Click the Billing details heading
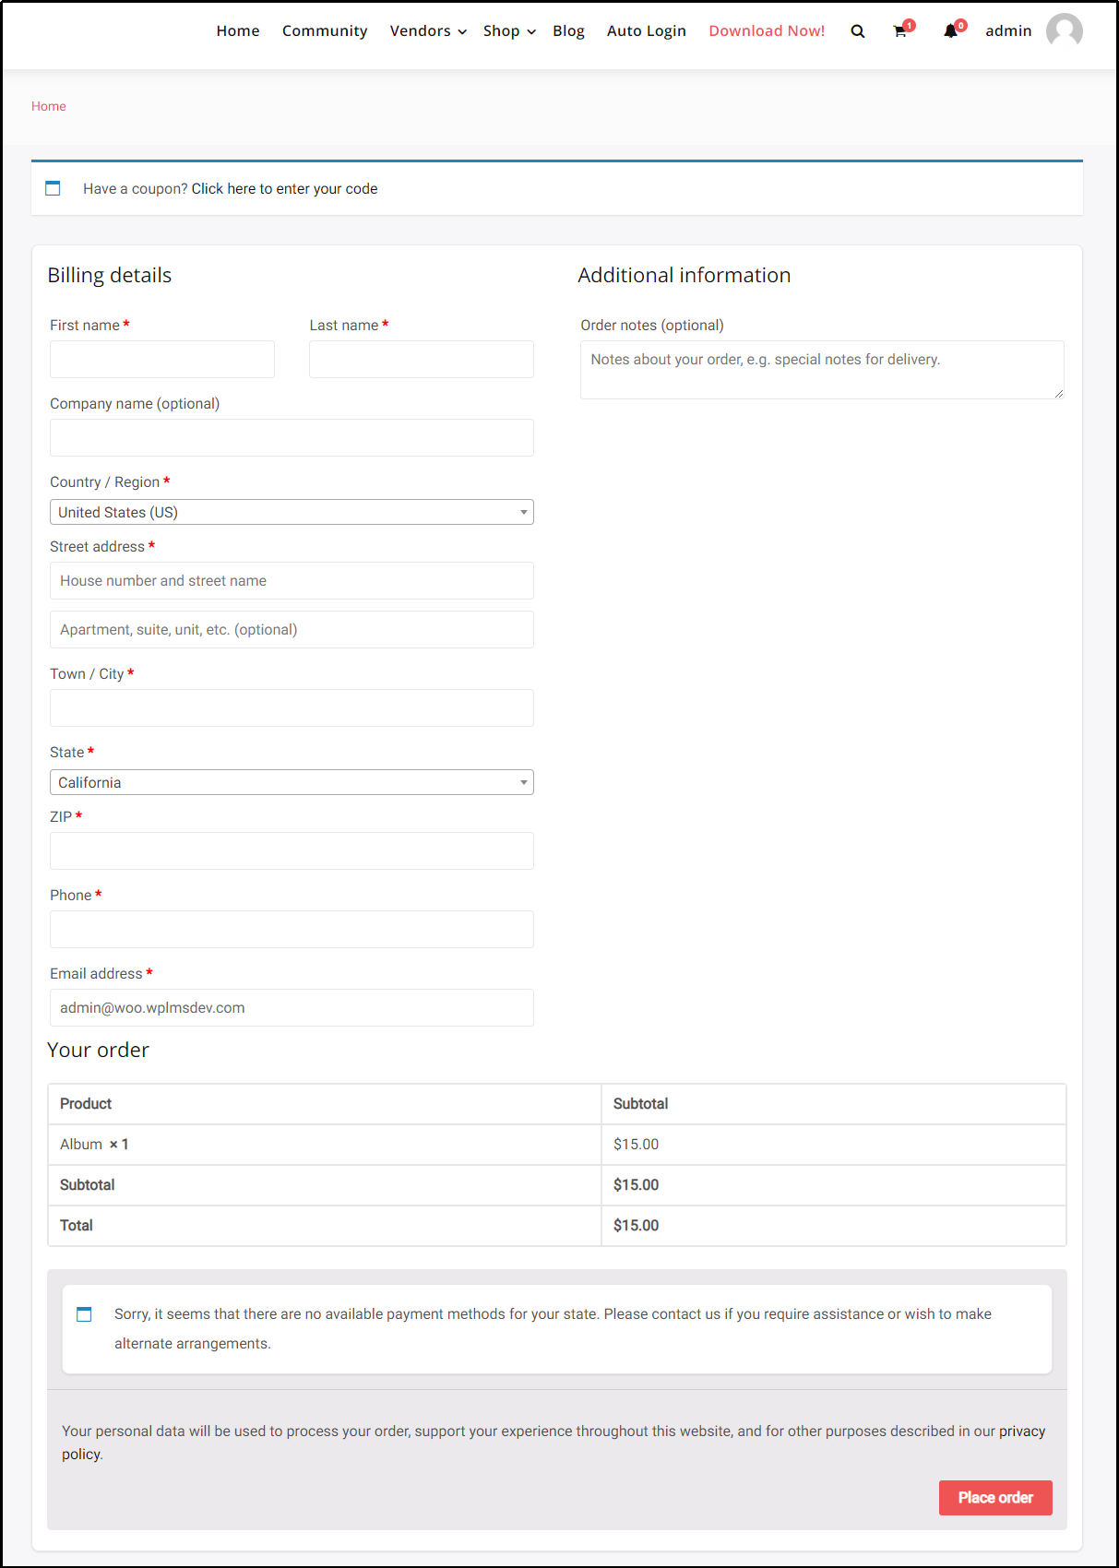The height and width of the screenshot is (1568, 1119). [110, 275]
